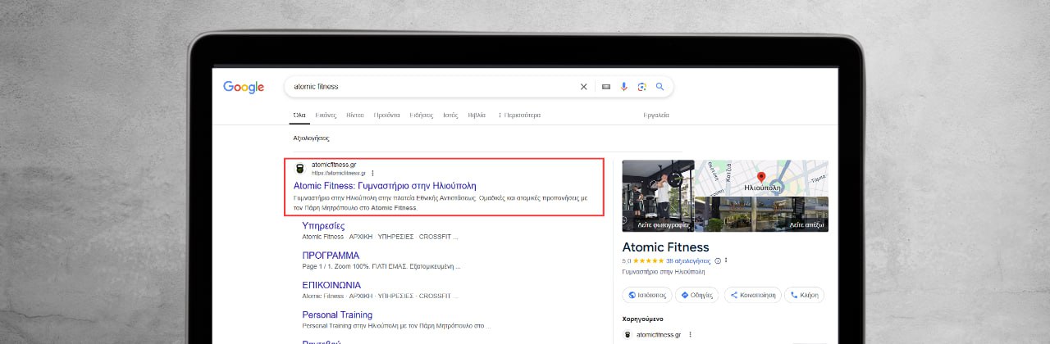Image resolution: width=1050 pixels, height=344 pixels.
Task: Open three-dot menu next to the reviews info icon
Action: [726, 260]
